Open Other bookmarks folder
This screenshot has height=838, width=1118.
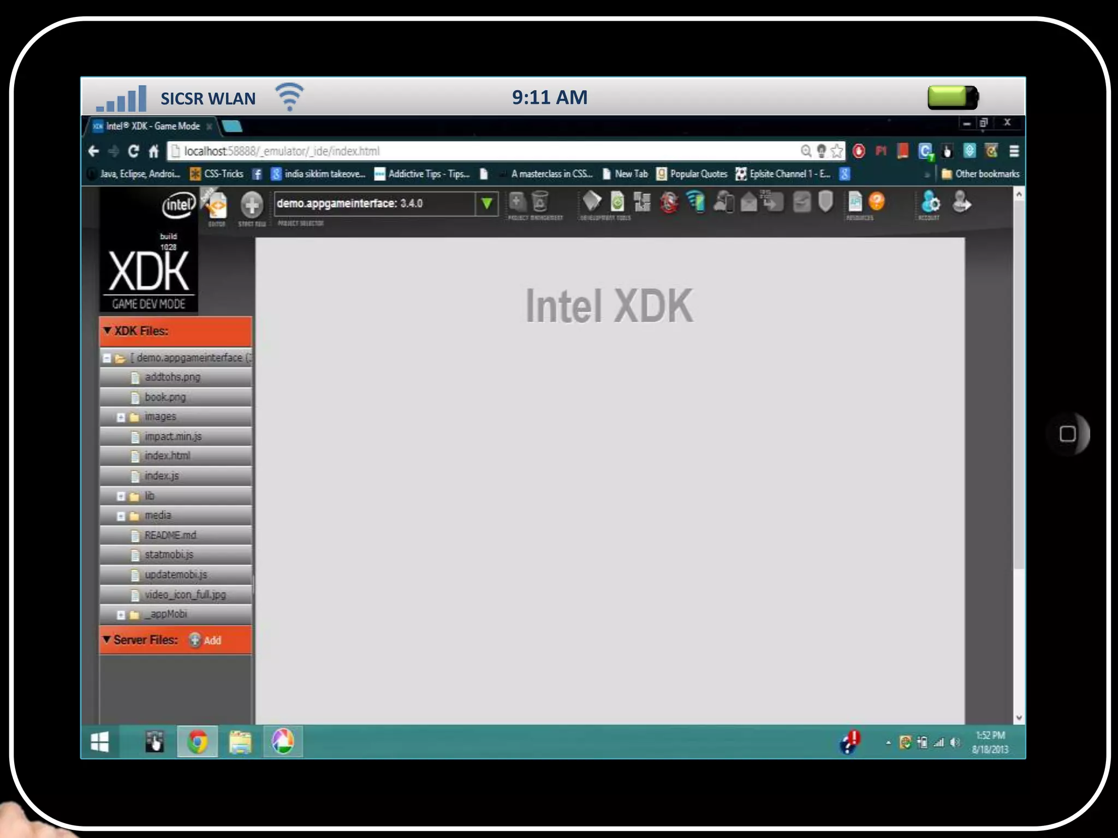(980, 174)
